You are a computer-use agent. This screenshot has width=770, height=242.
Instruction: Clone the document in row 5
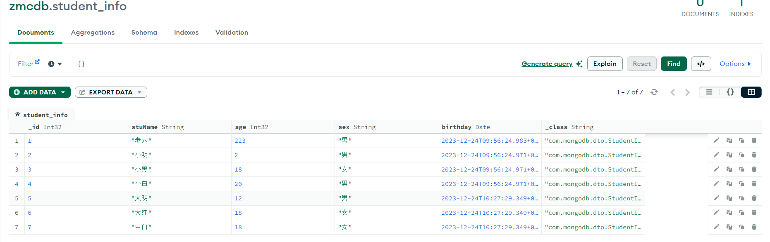click(741, 198)
